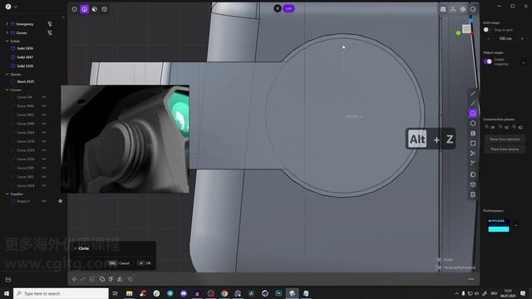
Task: Select the Duplicate tool in bottom toolbar
Action: coord(131,279)
